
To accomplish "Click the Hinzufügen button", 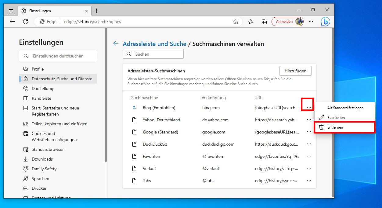I will click(x=295, y=71).
